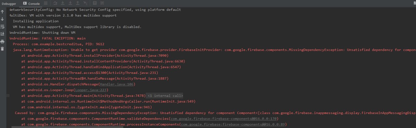Click the Print console output icon

point(3,41)
